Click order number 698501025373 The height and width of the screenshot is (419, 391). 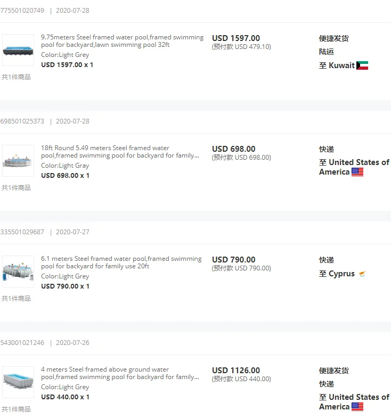[22, 121]
